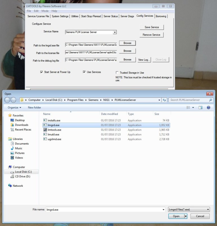217x226 pixels.
Task: Click the View Log... button
Action: pos(144,60)
